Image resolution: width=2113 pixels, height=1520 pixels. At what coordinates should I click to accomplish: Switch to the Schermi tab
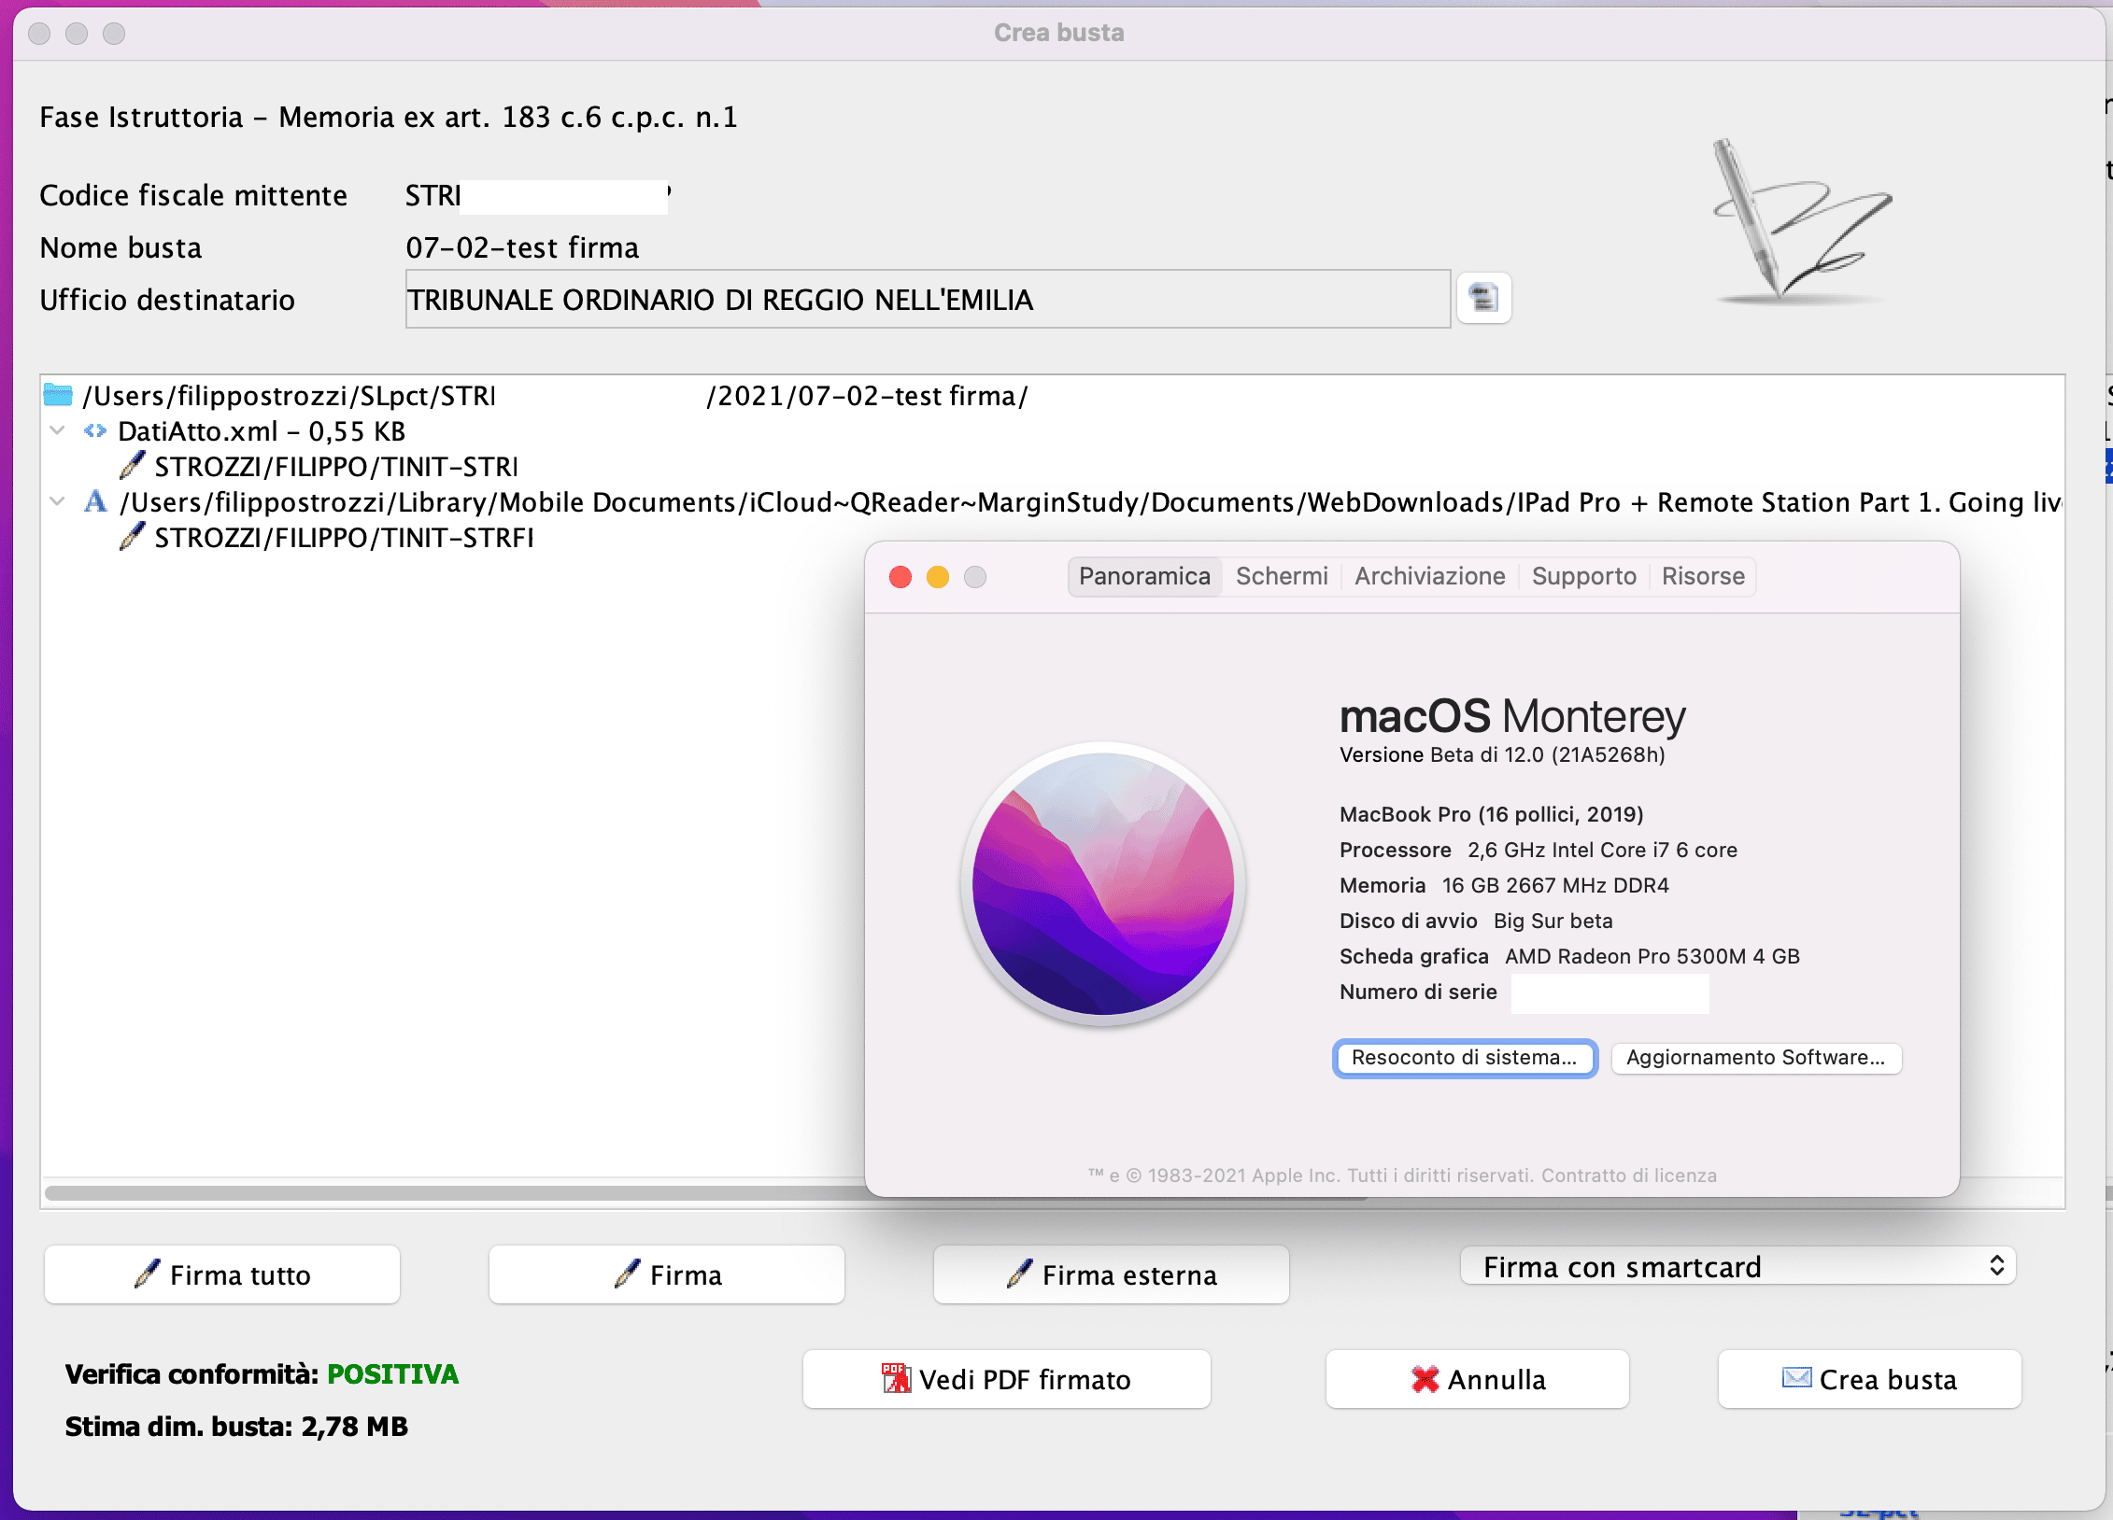[1282, 576]
